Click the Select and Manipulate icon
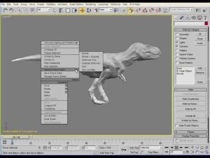This screenshot has width=210, height=158. (124, 11)
